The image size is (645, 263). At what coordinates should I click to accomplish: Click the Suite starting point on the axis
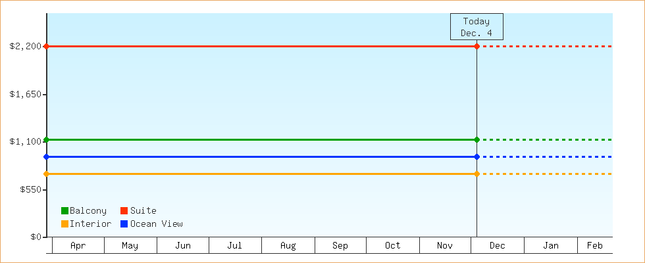tap(47, 46)
